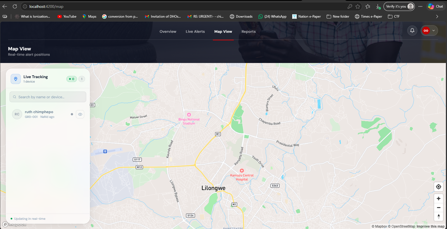This screenshot has height=229, width=447.
Task: Select the ruth chimphepo device row
Action: [x=48, y=114]
